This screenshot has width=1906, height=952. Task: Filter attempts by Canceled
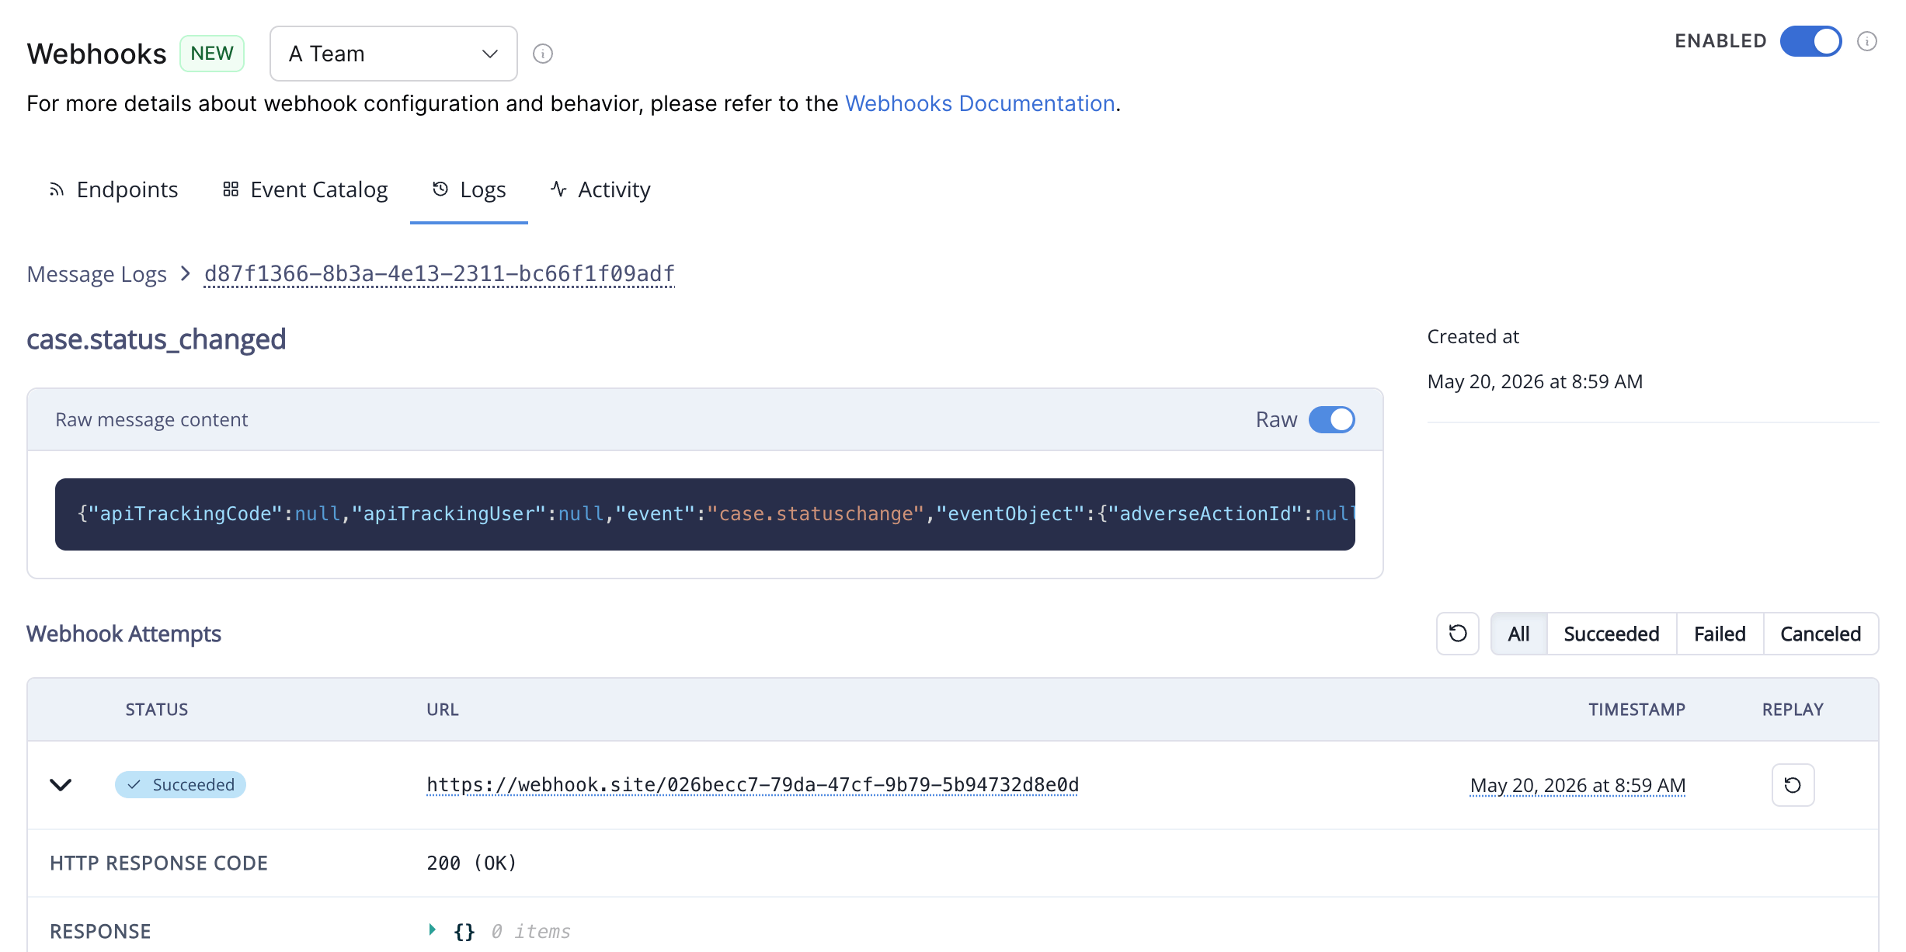coord(1821,634)
